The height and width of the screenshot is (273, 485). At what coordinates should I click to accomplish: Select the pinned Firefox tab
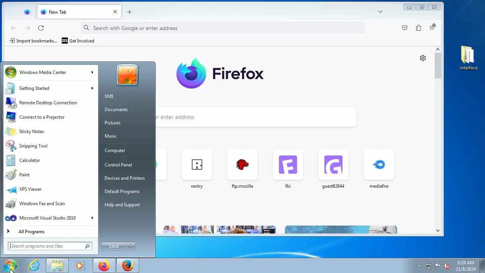(27, 12)
